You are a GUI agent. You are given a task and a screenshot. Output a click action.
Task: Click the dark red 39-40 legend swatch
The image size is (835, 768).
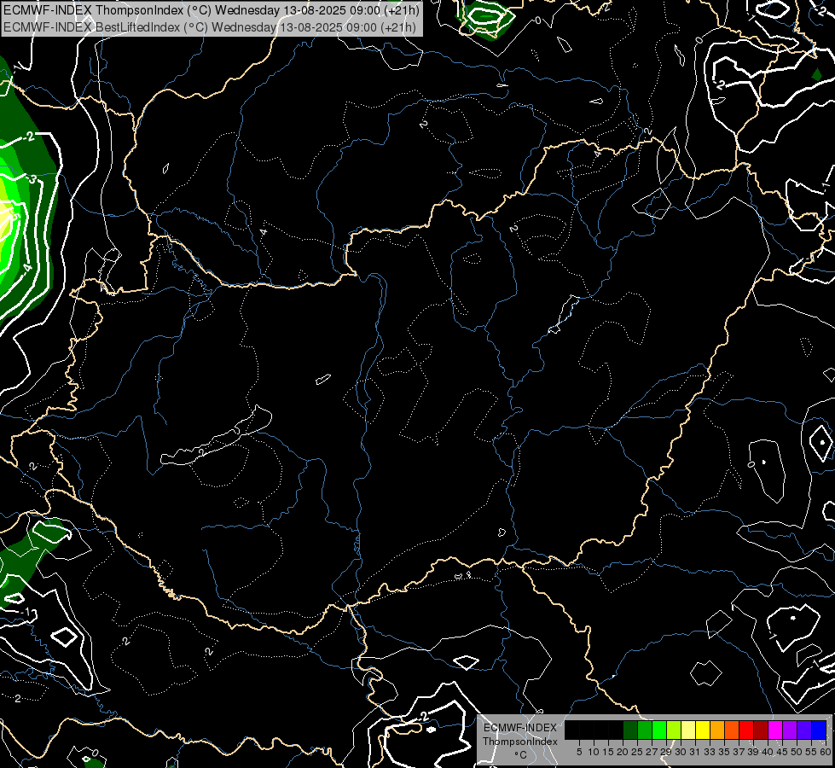click(761, 730)
